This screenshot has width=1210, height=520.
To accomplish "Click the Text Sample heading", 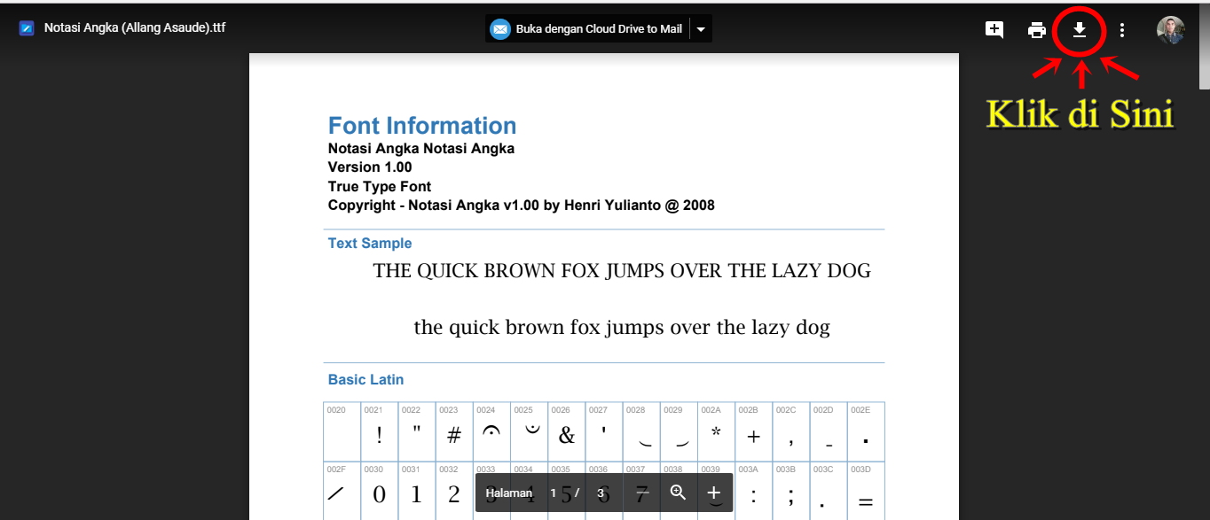I will point(370,244).
